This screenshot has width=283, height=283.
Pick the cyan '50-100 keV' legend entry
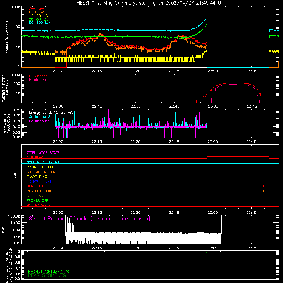[x=40, y=23]
